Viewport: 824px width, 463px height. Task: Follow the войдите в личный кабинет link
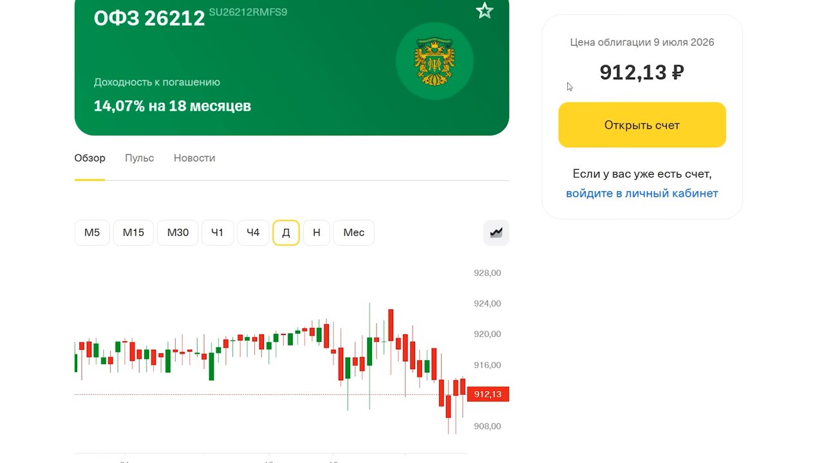tap(642, 193)
